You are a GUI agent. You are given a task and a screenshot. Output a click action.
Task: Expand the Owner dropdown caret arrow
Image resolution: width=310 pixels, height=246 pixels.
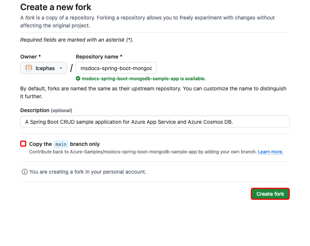61,68
